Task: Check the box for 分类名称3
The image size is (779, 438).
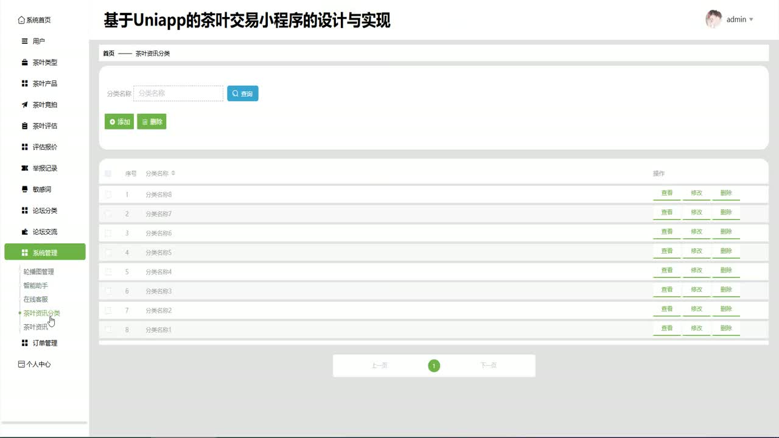Action: click(x=108, y=291)
